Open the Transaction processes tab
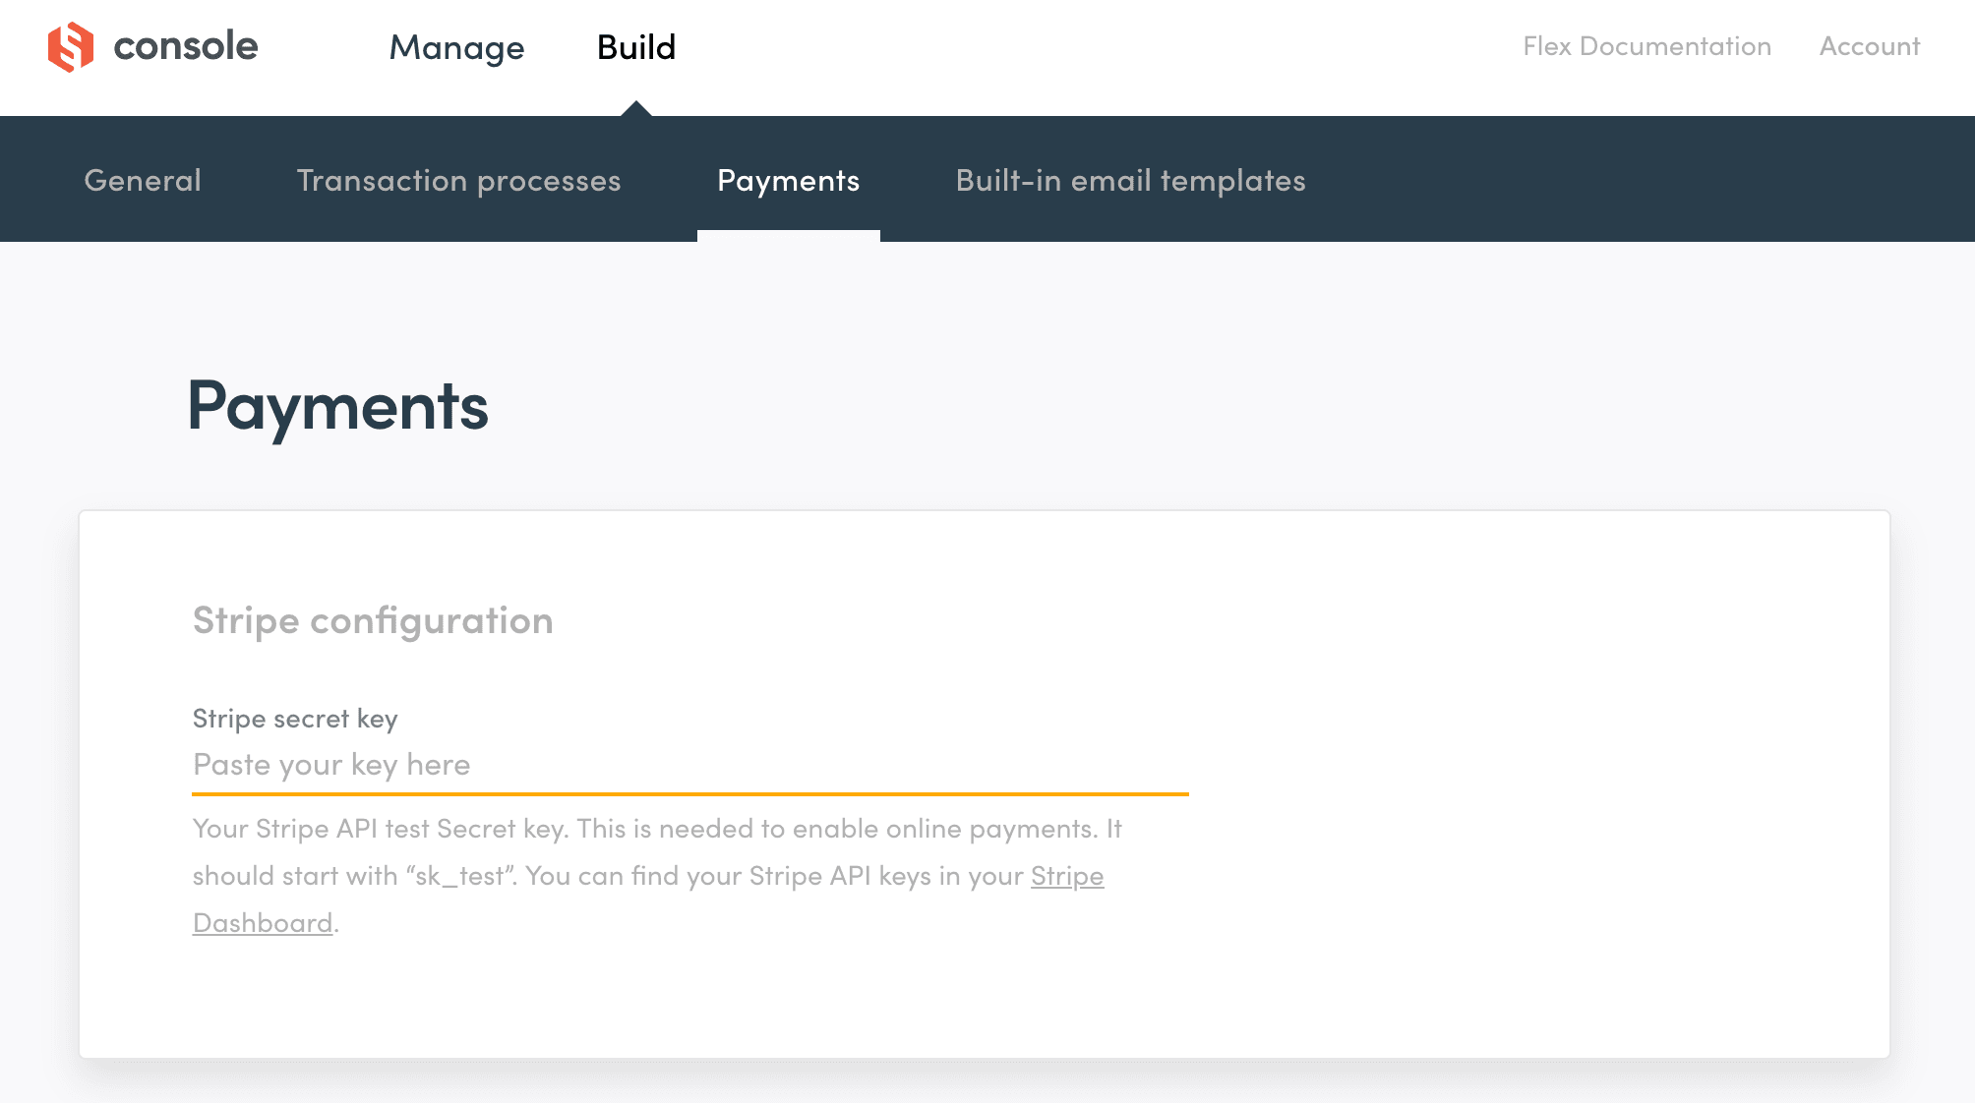This screenshot has height=1103, width=1975. pos(458,180)
